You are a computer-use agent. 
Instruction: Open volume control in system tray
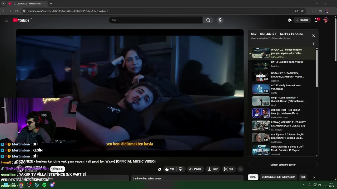[319, 185]
